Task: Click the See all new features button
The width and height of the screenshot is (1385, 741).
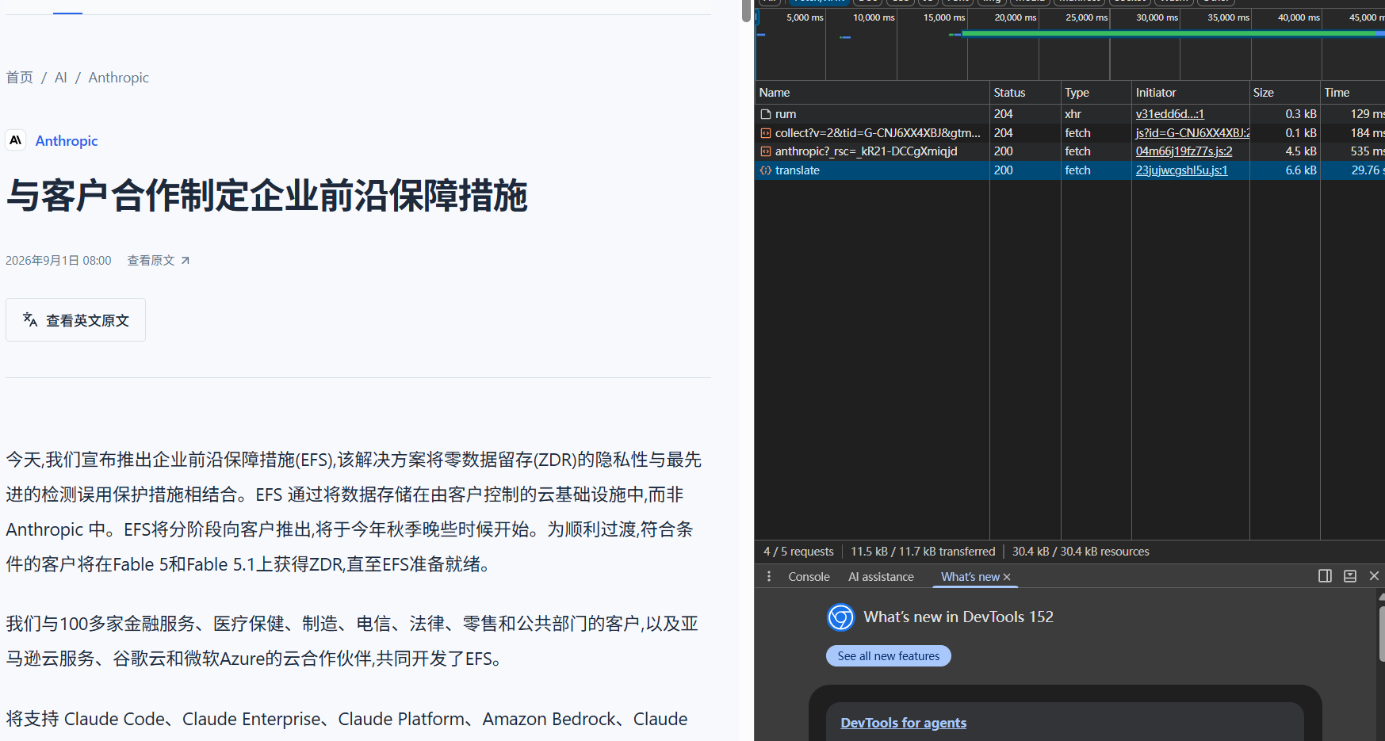Action: click(889, 656)
